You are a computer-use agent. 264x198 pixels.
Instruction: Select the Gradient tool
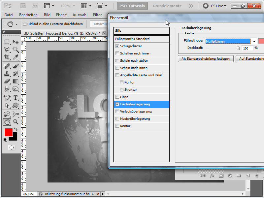click(16, 81)
